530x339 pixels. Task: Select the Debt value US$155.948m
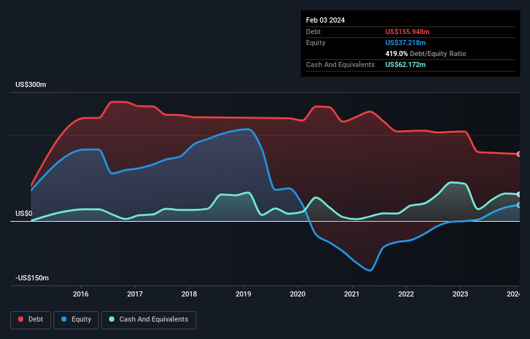point(407,32)
